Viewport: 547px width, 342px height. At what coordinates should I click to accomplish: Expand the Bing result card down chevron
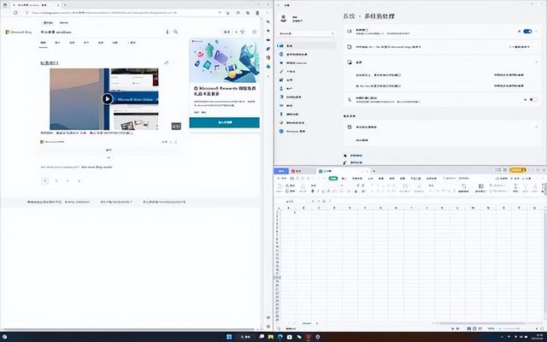click(x=109, y=157)
